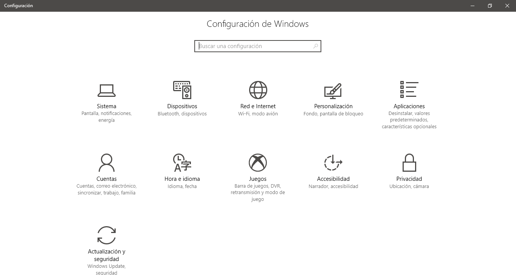The width and height of the screenshot is (516, 275).
Task: Select the Red e Internet globe icon
Action: 258,90
